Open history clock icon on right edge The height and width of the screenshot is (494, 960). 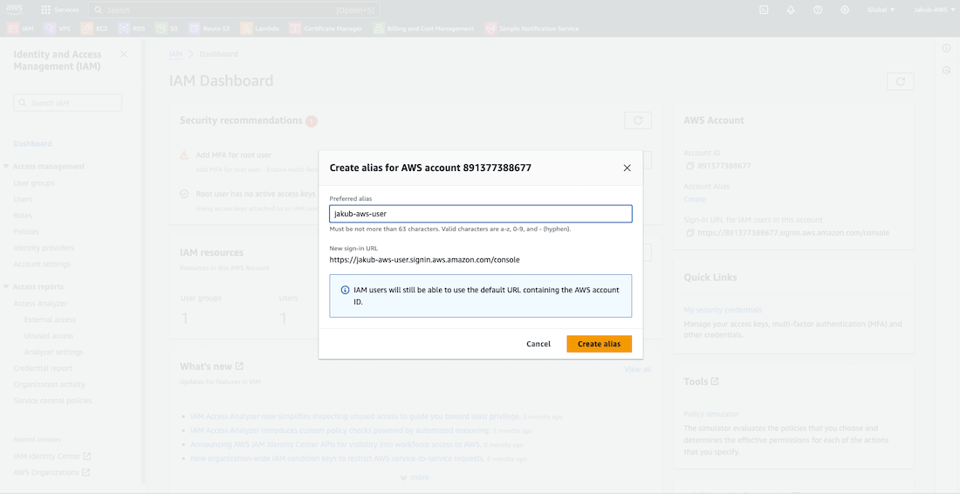tap(947, 71)
